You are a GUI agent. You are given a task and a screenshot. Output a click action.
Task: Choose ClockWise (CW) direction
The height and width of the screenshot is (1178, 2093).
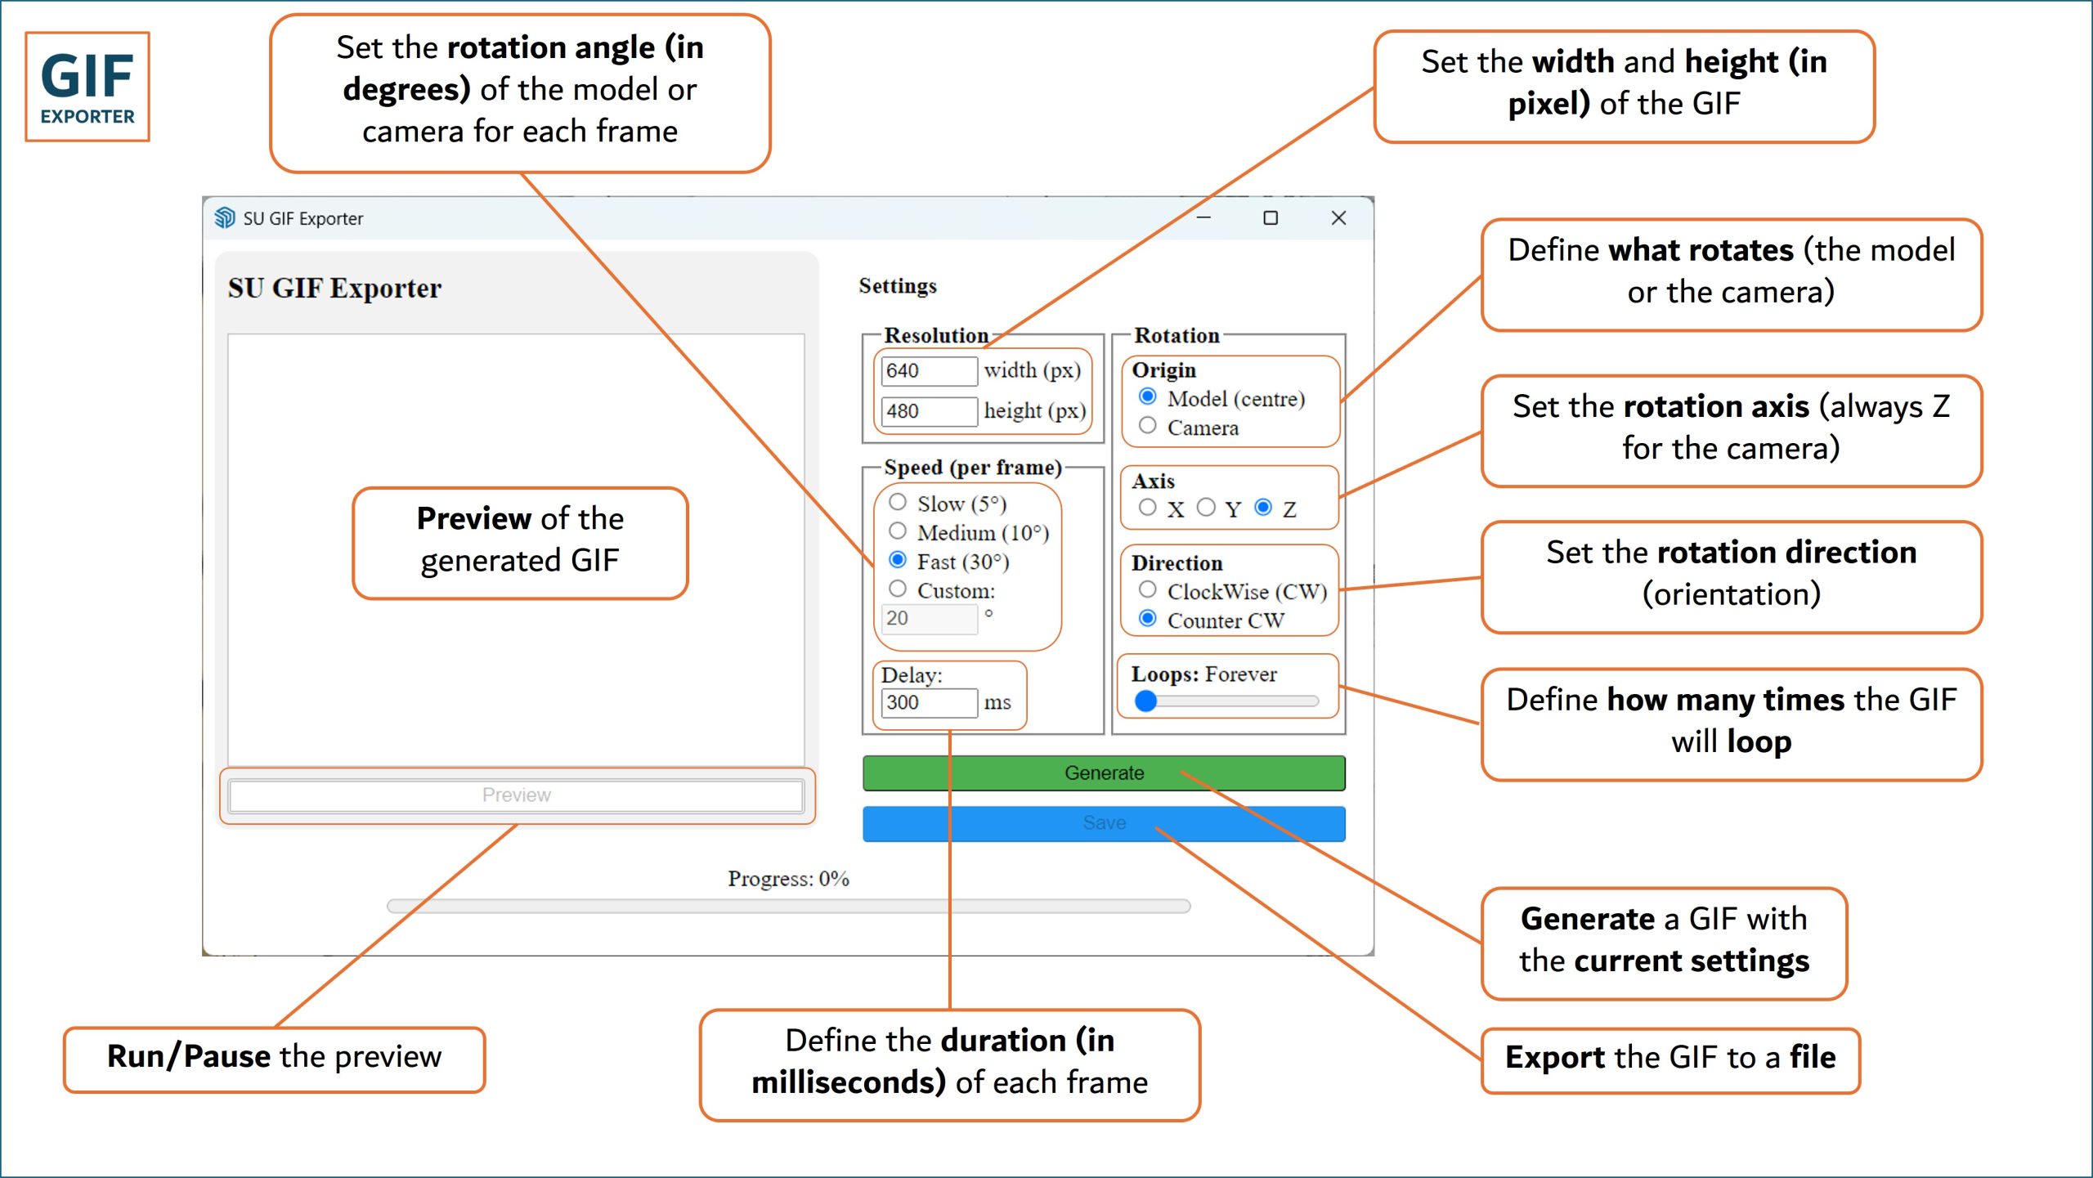click(1148, 589)
